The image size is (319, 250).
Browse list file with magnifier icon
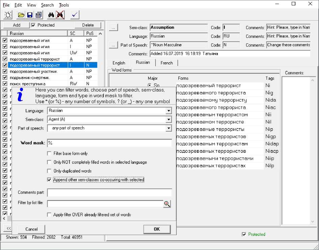167,204
